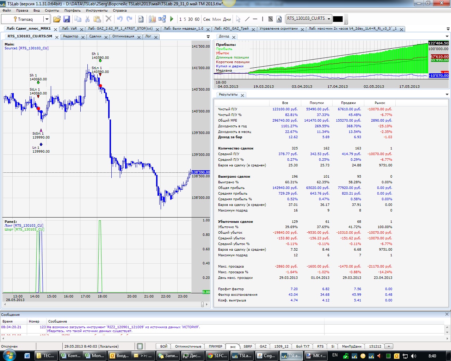Expand the RTS_130103_CU:RTS instrument dropdown
This screenshot has height=361, width=451.
329,19
